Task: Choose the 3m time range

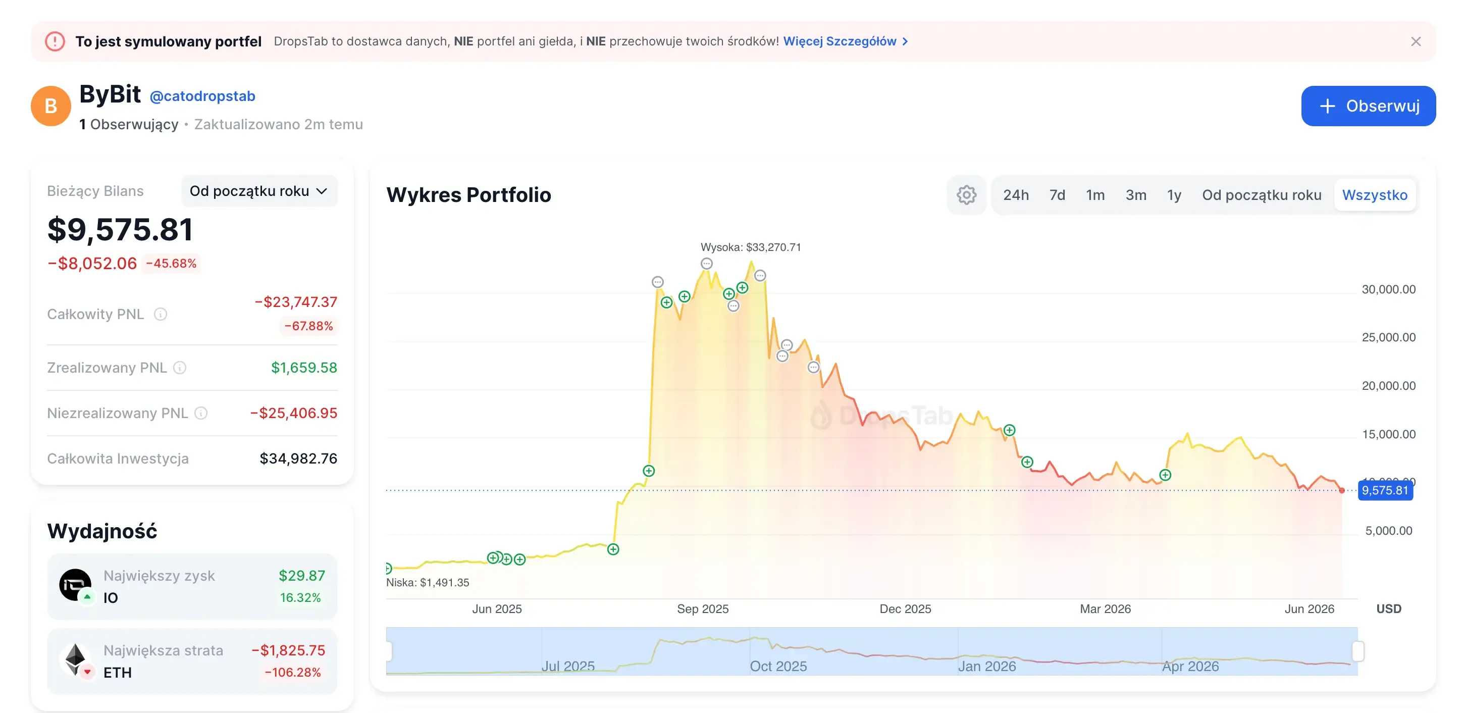Action: 1135,195
